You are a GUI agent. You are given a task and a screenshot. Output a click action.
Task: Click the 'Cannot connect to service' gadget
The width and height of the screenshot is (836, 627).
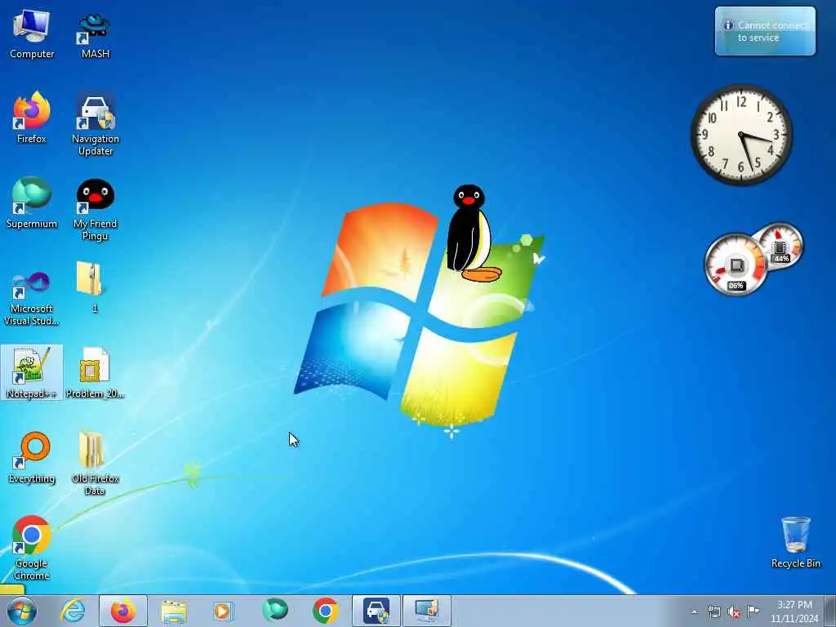765,31
